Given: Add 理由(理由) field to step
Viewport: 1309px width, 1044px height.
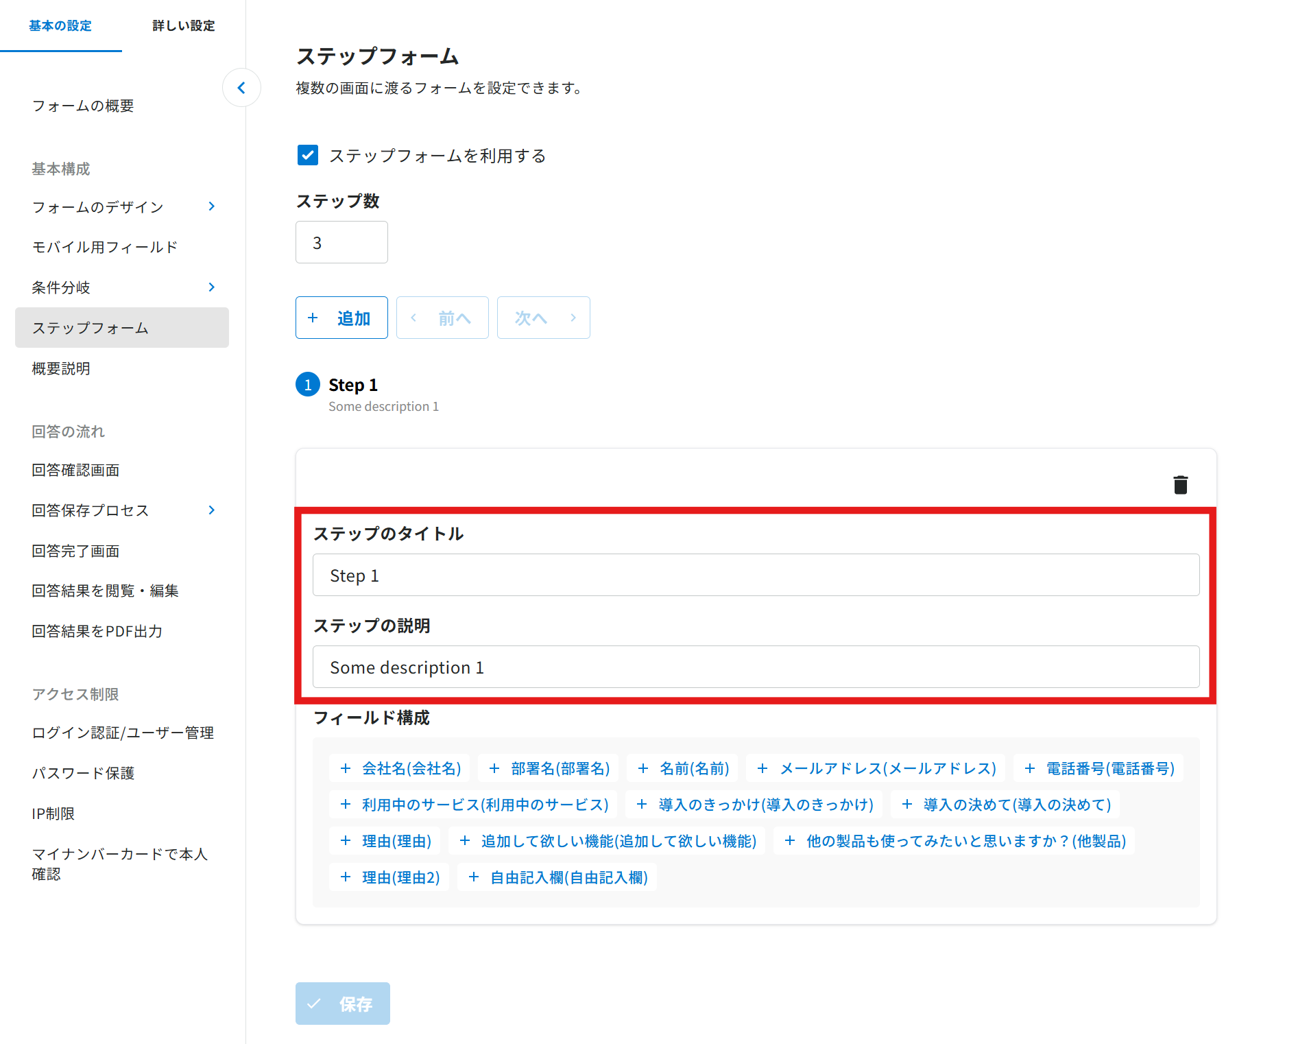Looking at the screenshot, I should click(x=385, y=841).
